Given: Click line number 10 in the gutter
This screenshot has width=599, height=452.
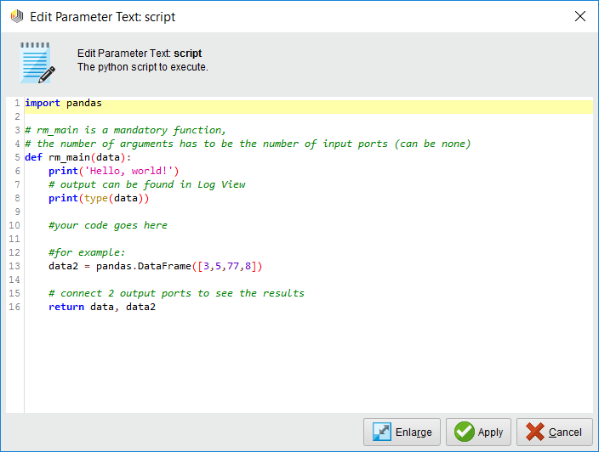Looking at the screenshot, I should (x=14, y=225).
